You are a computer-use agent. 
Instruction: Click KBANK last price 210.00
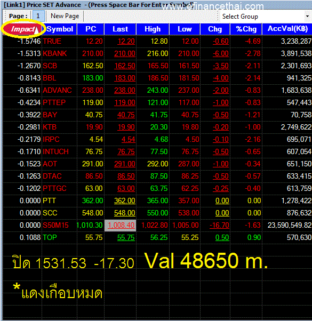(x=125, y=54)
